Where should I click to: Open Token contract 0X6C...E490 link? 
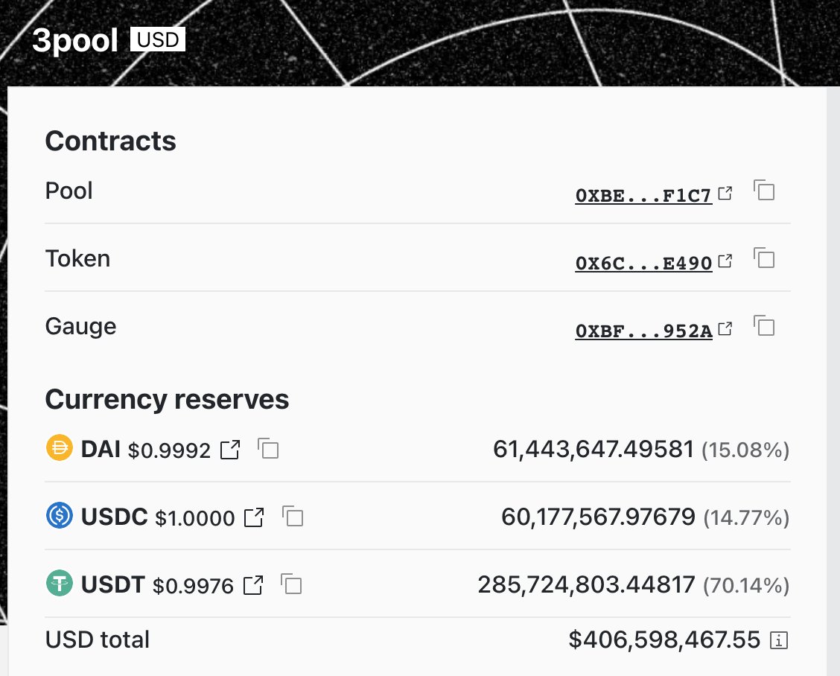click(643, 263)
